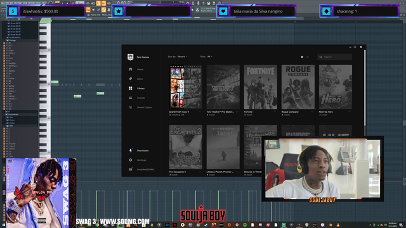Show hidden system tray icons

[370, 225]
